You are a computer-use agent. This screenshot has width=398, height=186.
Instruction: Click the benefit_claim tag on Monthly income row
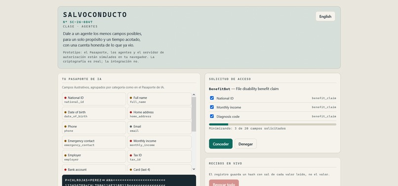point(324,107)
